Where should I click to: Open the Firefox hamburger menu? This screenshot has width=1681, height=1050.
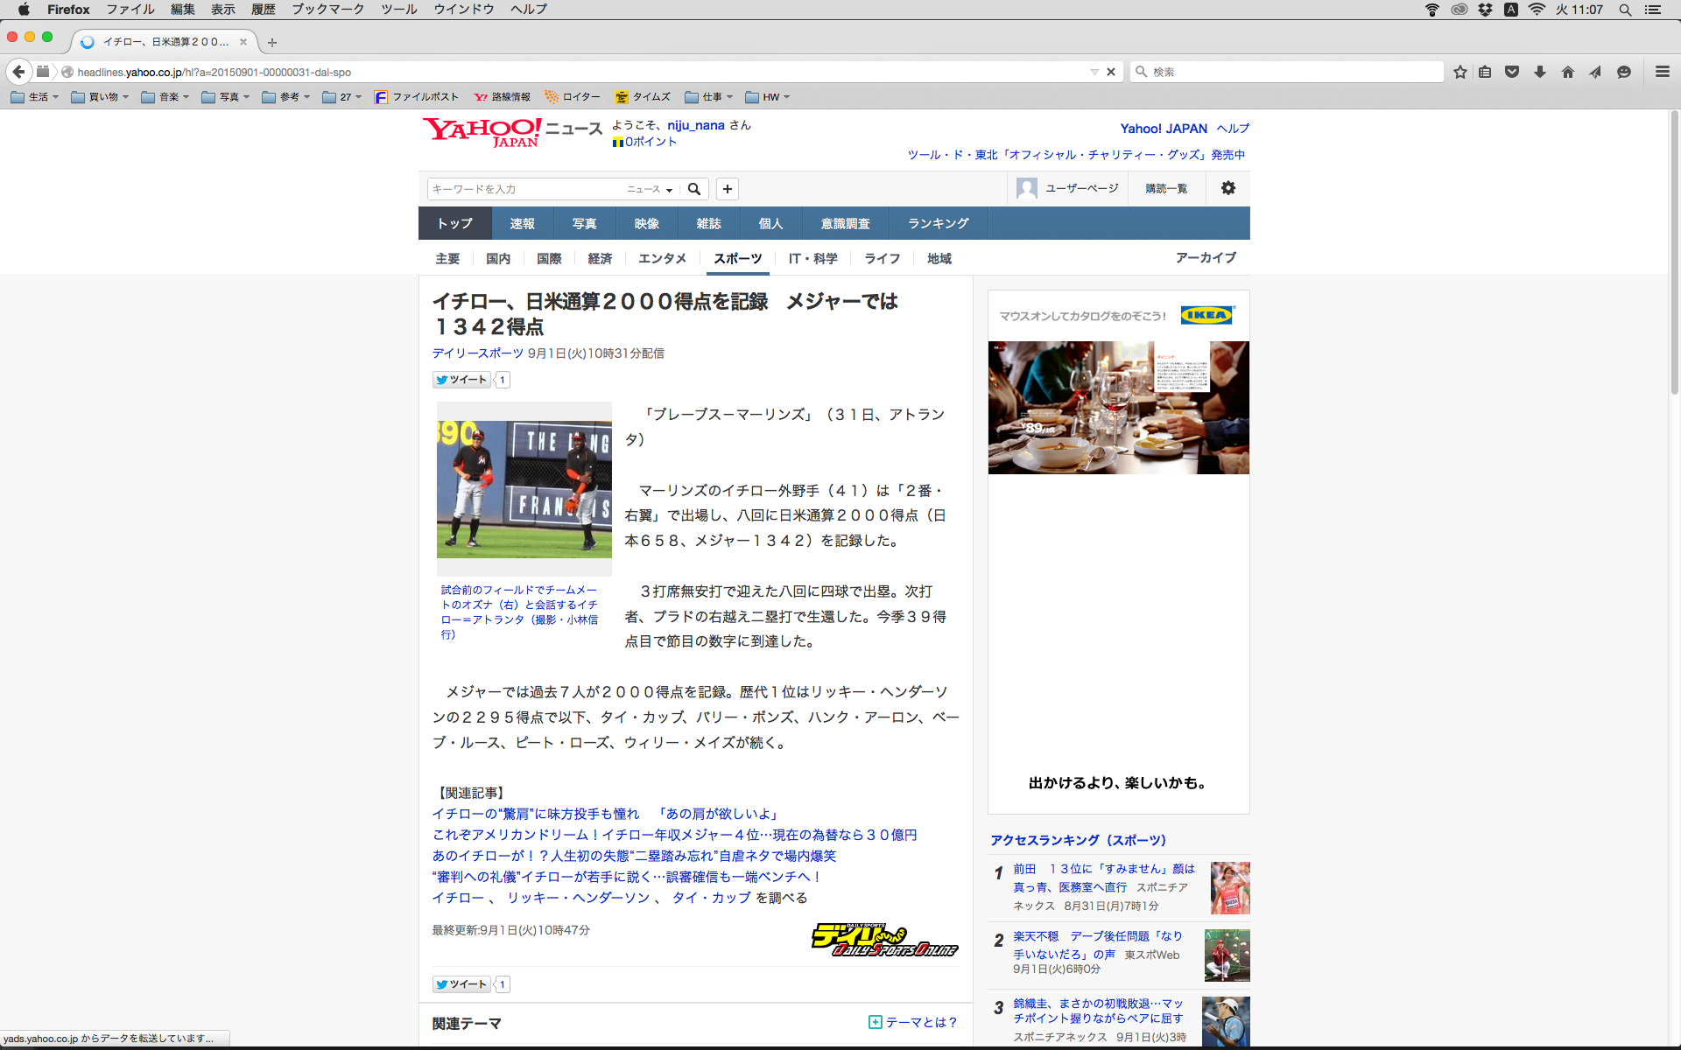click(1662, 72)
